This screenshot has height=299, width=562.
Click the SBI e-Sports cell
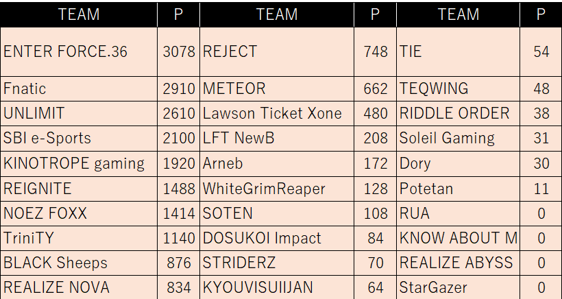click(47, 138)
